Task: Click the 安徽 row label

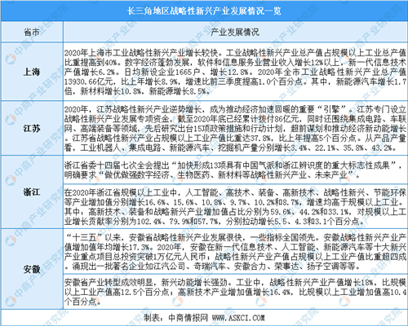Action: [x=32, y=269]
